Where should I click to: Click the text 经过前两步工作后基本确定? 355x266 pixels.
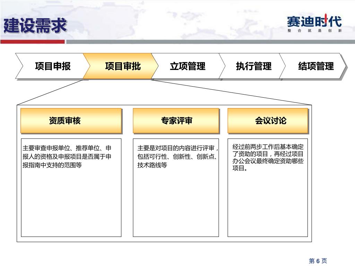(268, 147)
